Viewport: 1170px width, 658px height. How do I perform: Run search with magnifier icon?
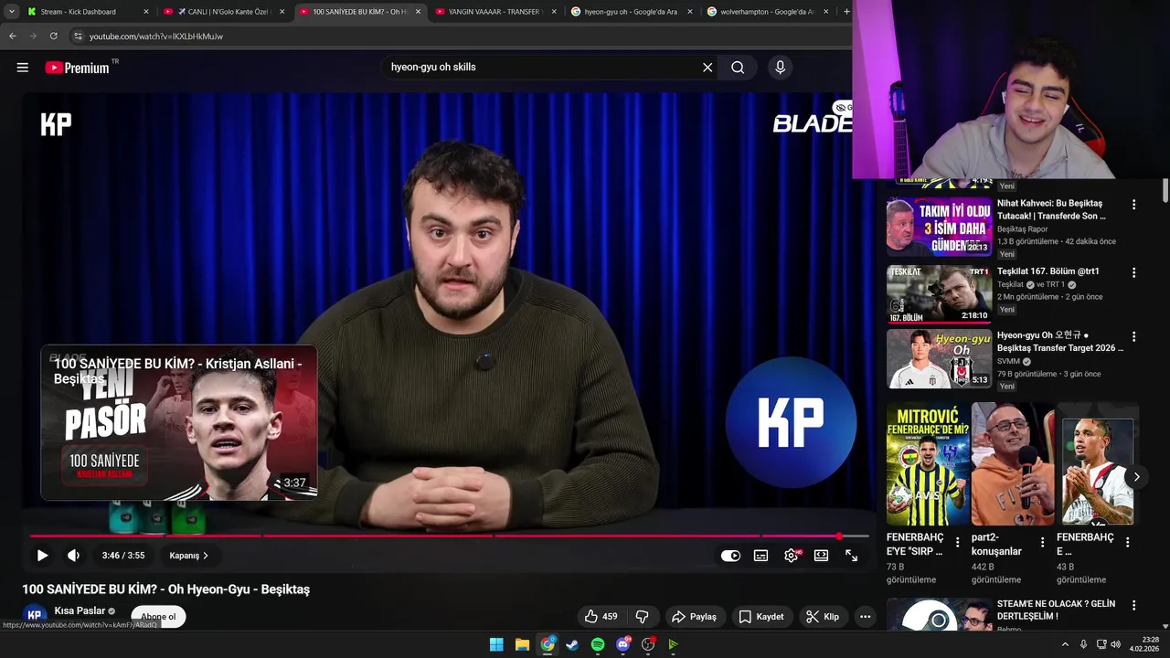coord(738,68)
